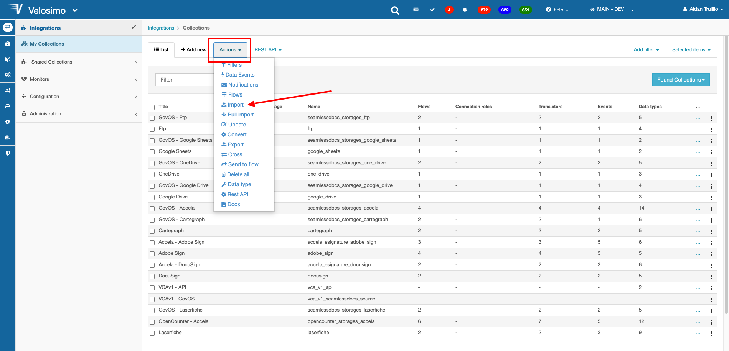729x351 pixels.
Task: Open the puzzle piece sidebar icon
Action: click(8, 138)
